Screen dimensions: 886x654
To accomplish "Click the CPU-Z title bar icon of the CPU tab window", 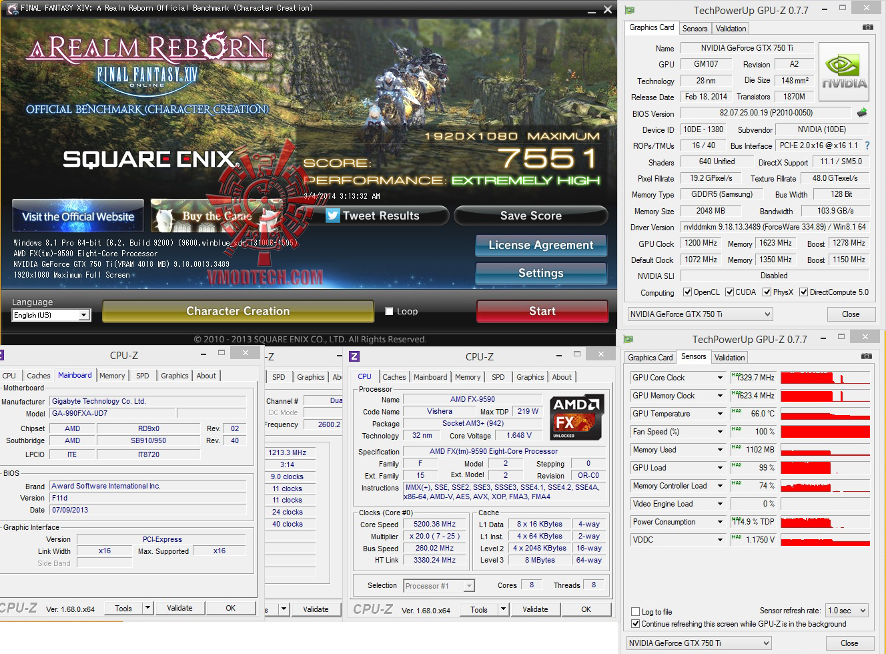I will 354,356.
